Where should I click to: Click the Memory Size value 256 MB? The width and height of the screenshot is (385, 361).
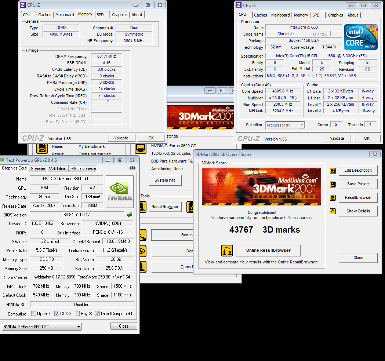point(46,268)
